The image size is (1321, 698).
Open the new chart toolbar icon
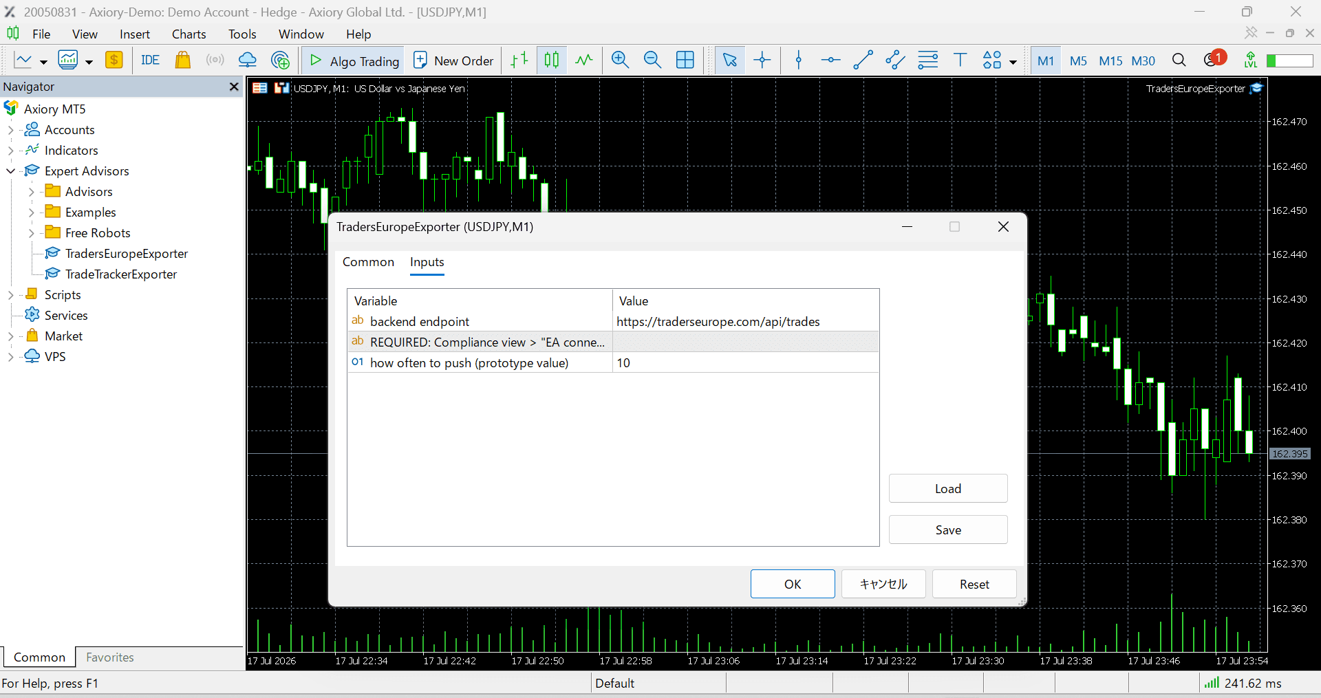pyautogui.click(x=23, y=61)
